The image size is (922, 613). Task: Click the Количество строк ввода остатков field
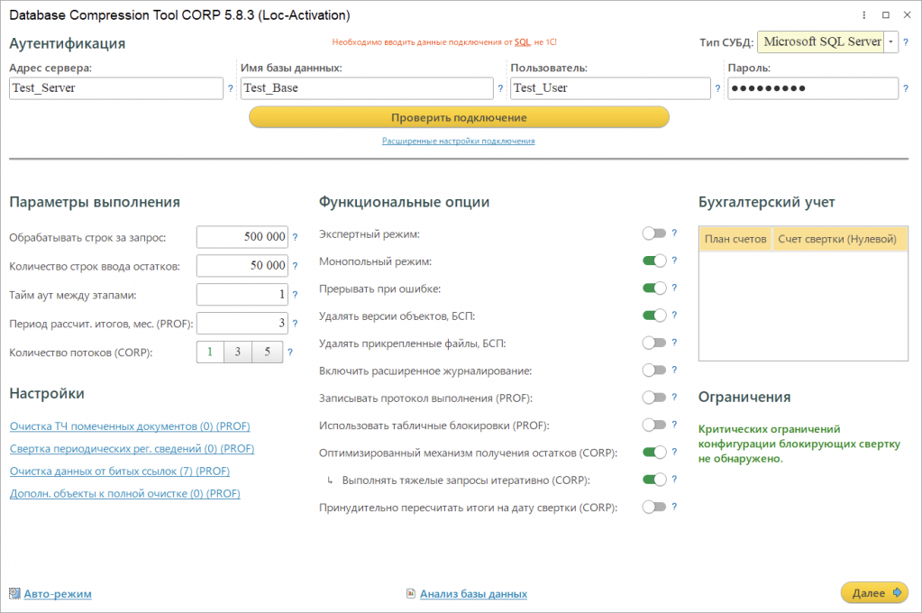242,265
